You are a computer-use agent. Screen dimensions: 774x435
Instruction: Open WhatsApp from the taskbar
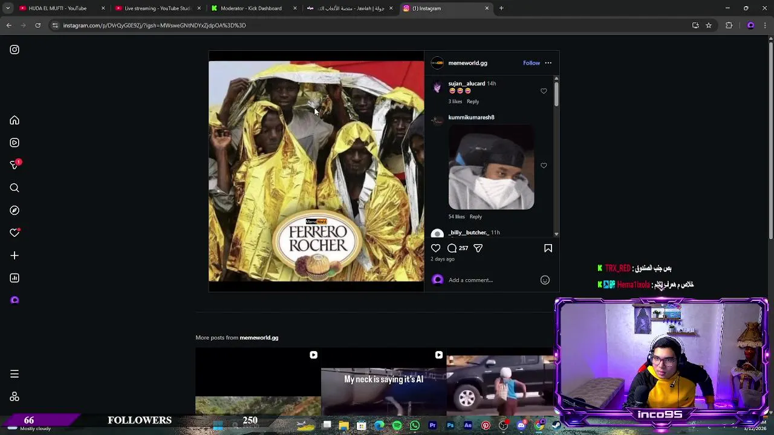click(415, 426)
